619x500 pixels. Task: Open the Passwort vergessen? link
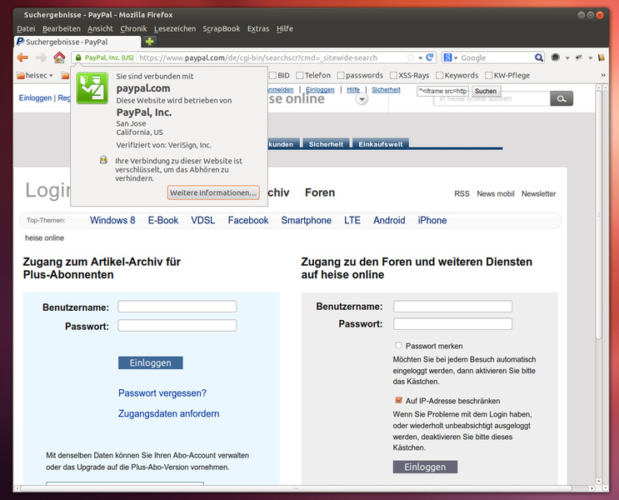point(162,393)
